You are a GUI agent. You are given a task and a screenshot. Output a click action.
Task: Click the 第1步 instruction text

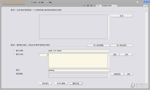36,10
